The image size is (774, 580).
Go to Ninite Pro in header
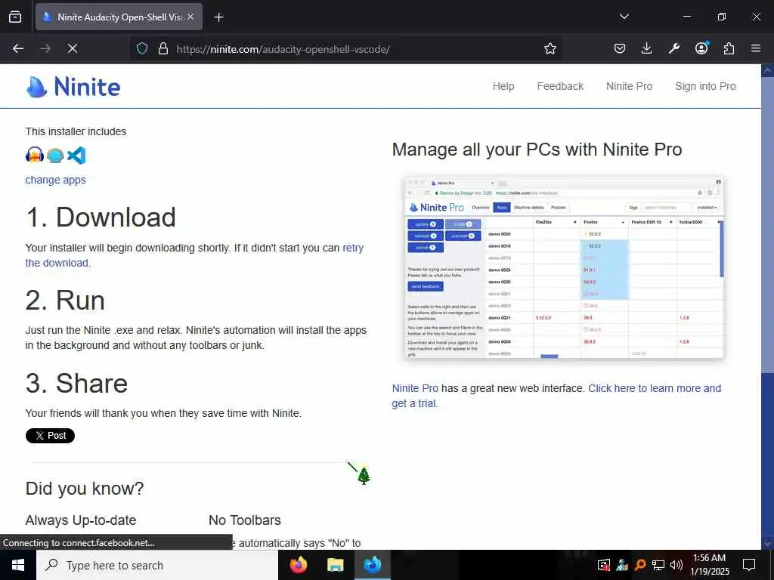[x=629, y=86]
